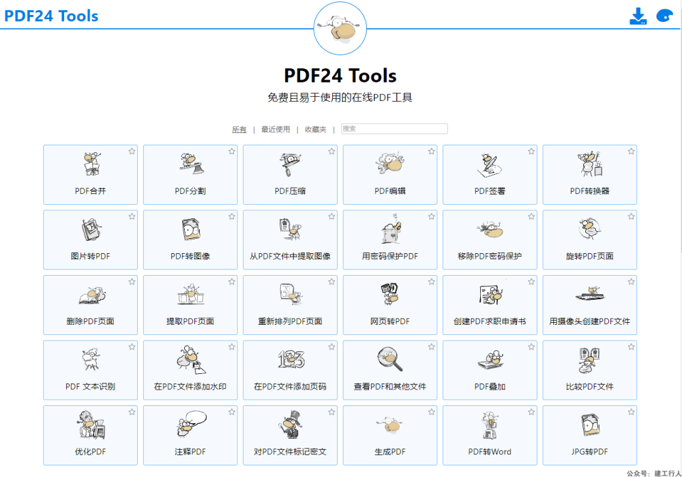Viewport: 682px width, 477px height.
Task: Click the 注释PDF speech bubble icon
Action: (191, 424)
